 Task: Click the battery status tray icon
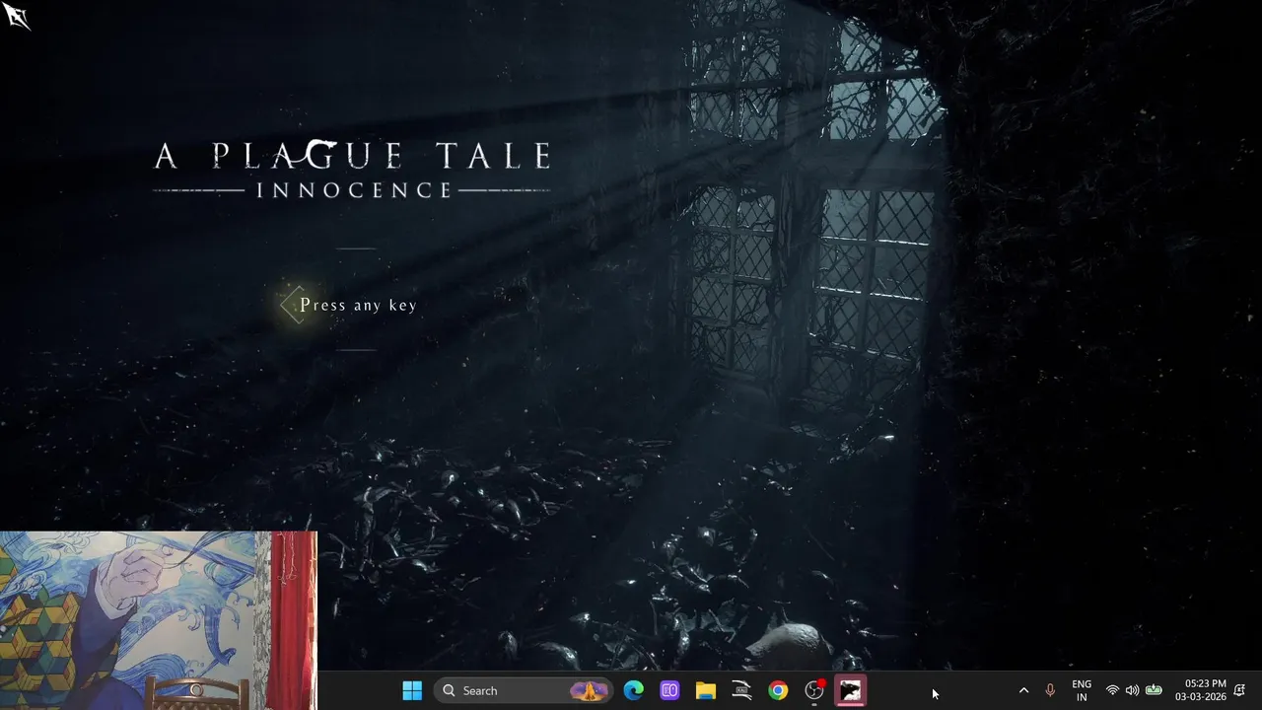1154,690
